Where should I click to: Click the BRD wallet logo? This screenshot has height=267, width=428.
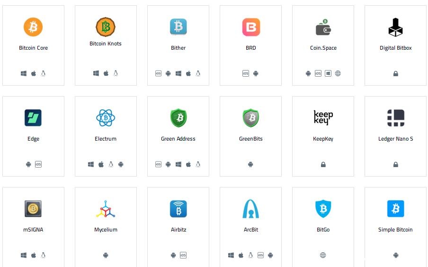pos(251,27)
